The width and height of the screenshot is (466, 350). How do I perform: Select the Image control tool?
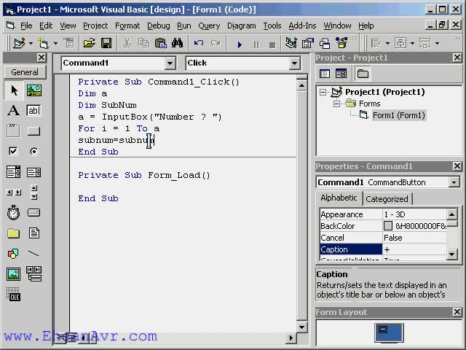click(x=14, y=274)
